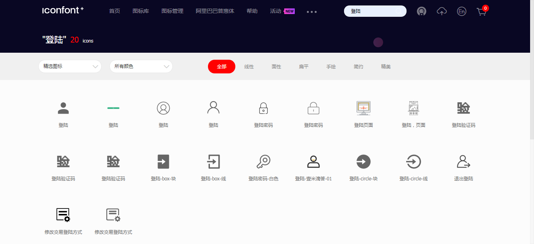534x244 pixels.
Task: Open the 所有颜色 color dropdown
Action: click(x=141, y=66)
